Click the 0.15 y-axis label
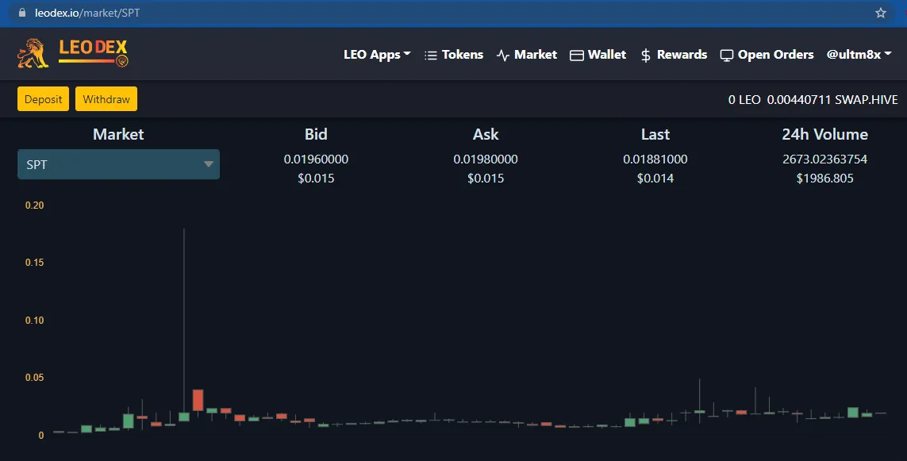 coord(35,263)
